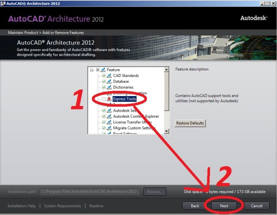
Task: Click the Database feature icon
Action: [109, 81]
